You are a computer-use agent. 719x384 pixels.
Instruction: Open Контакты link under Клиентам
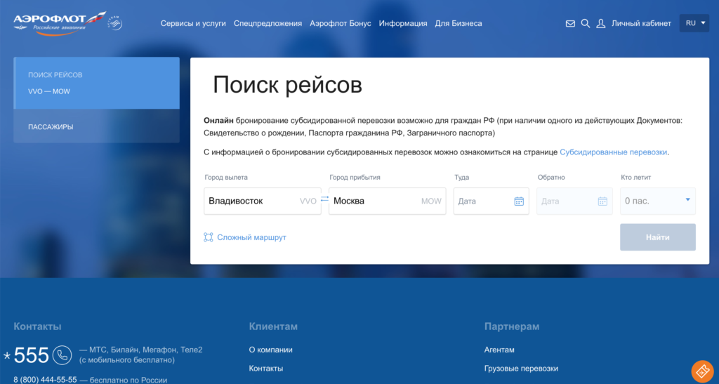click(266, 369)
